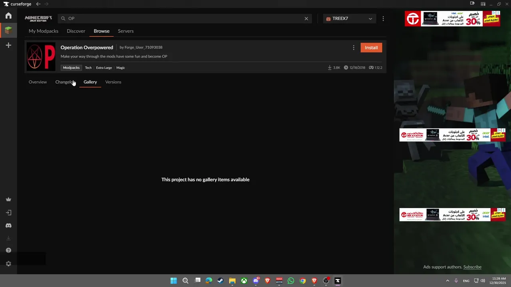
Task: Open the Windows Start menu
Action: 174,281
